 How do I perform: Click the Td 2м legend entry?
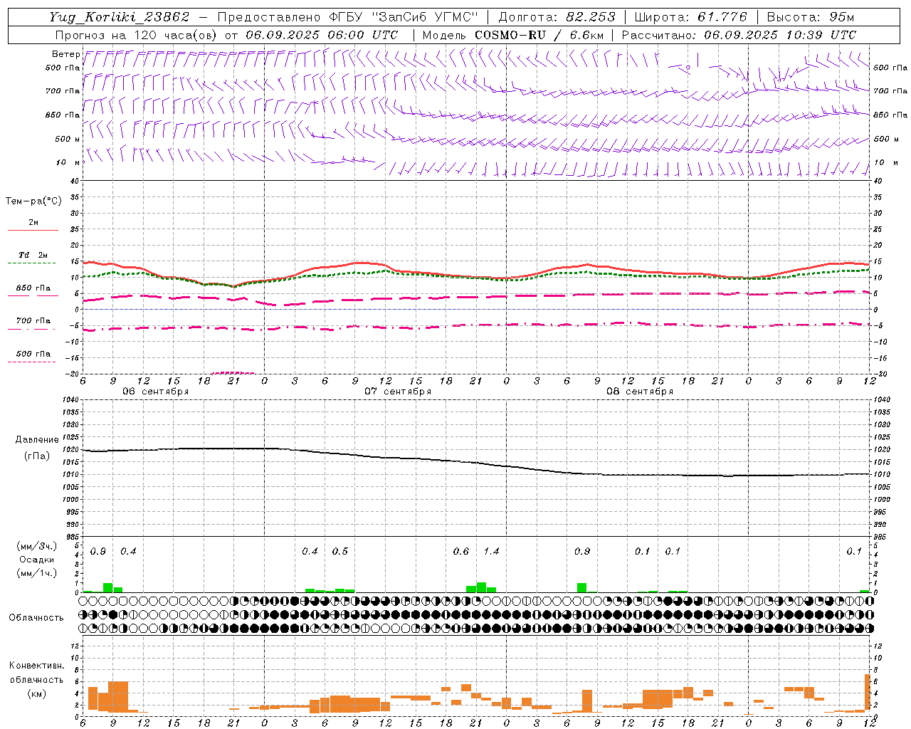click(33, 255)
